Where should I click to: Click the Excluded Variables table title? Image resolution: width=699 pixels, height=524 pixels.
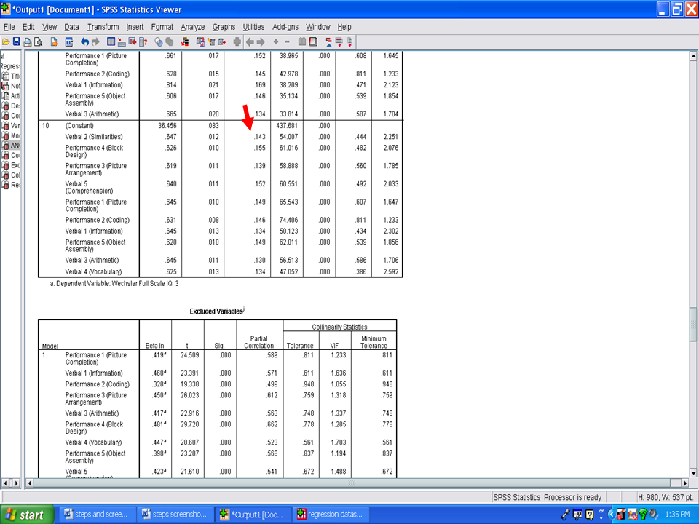[217, 311]
